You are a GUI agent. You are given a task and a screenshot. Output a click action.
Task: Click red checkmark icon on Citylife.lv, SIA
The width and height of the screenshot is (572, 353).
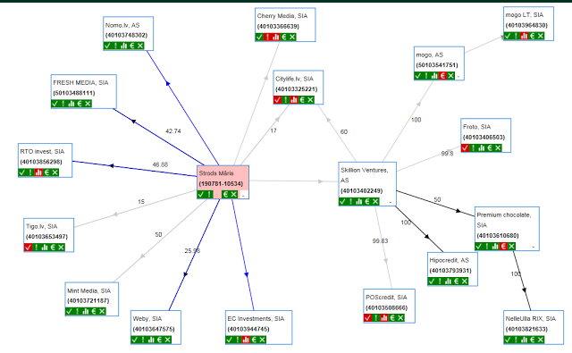(278, 99)
